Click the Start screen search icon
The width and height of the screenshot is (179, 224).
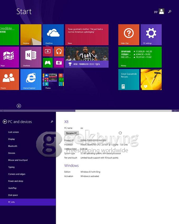pyautogui.click(x=170, y=12)
